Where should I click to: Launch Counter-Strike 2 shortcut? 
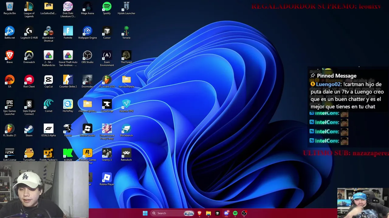[68, 81]
